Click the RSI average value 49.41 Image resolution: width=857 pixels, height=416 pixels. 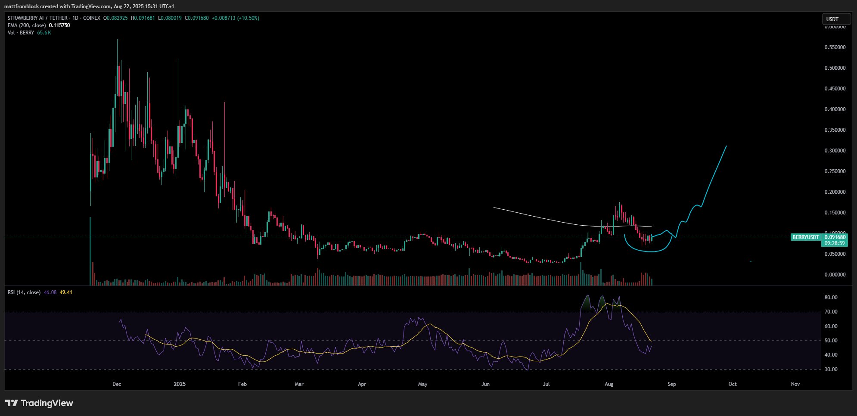pyautogui.click(x=66, y=292)
